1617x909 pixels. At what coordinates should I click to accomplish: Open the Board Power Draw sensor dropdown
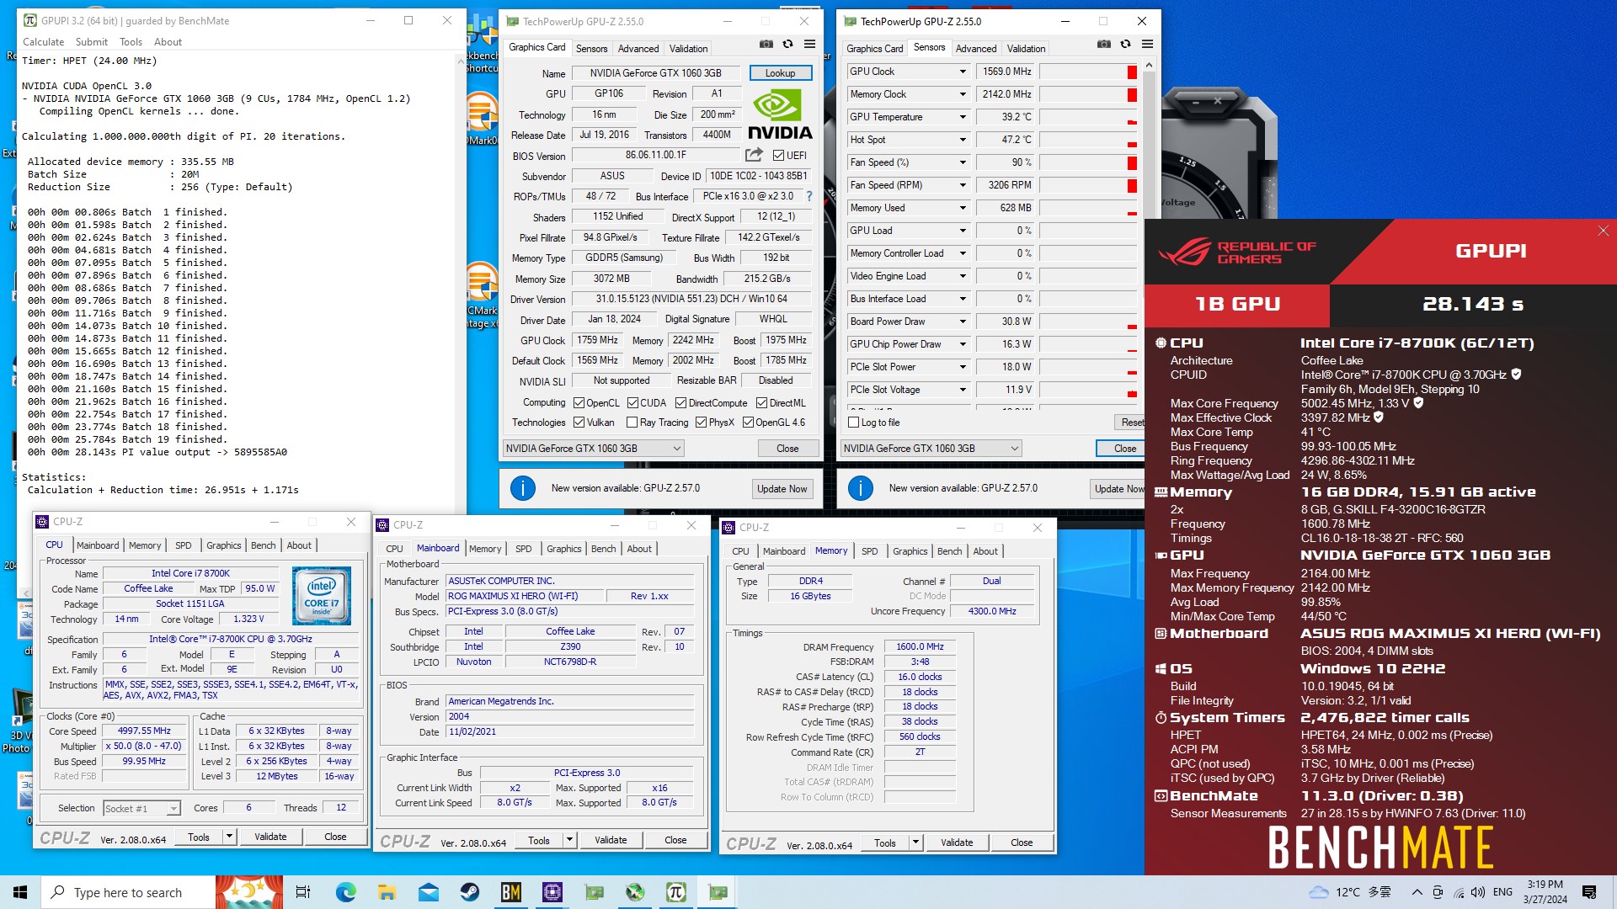963,322
